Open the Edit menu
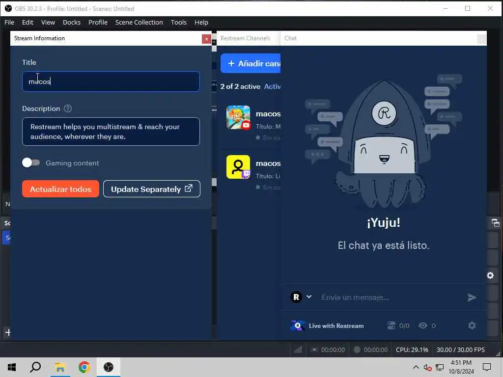The width and height of the screenshot is (503, 377). coord(28,23)
